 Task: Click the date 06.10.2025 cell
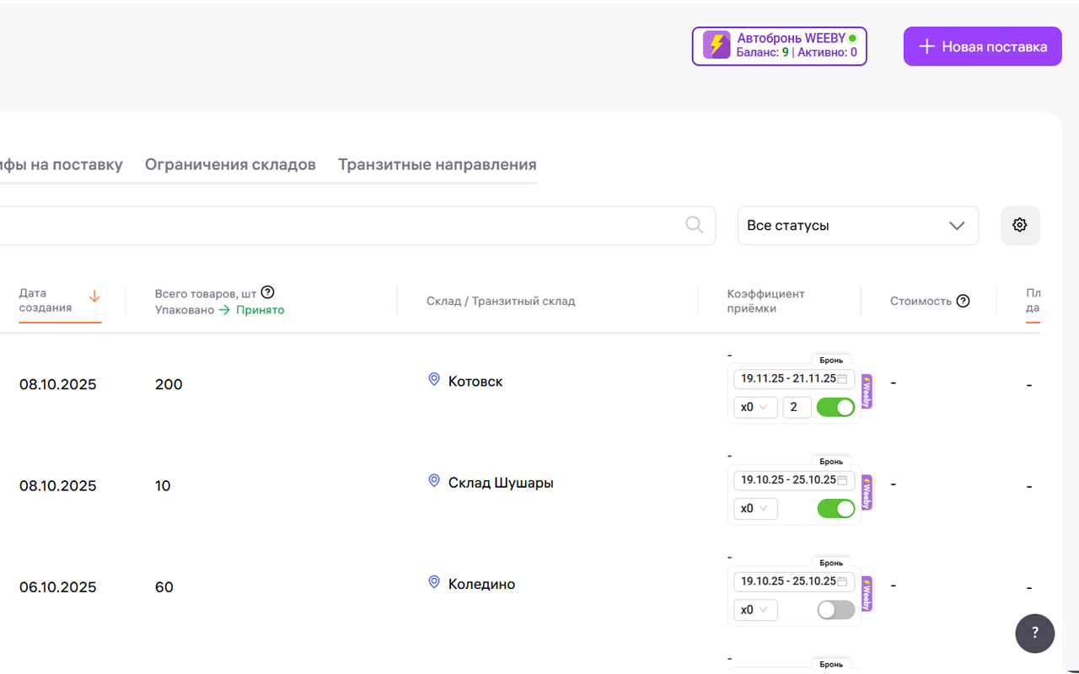[x=58, y=587]
